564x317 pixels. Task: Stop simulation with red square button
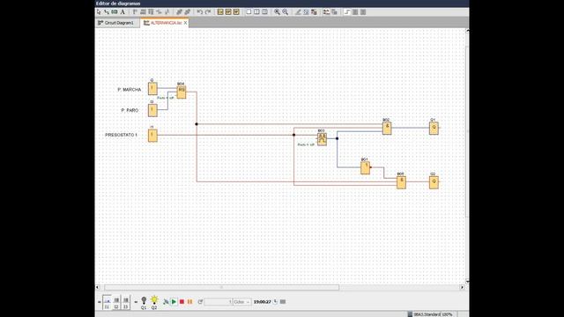tap(182, 302)
